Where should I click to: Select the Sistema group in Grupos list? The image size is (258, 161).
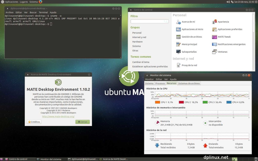pos(136,46)
